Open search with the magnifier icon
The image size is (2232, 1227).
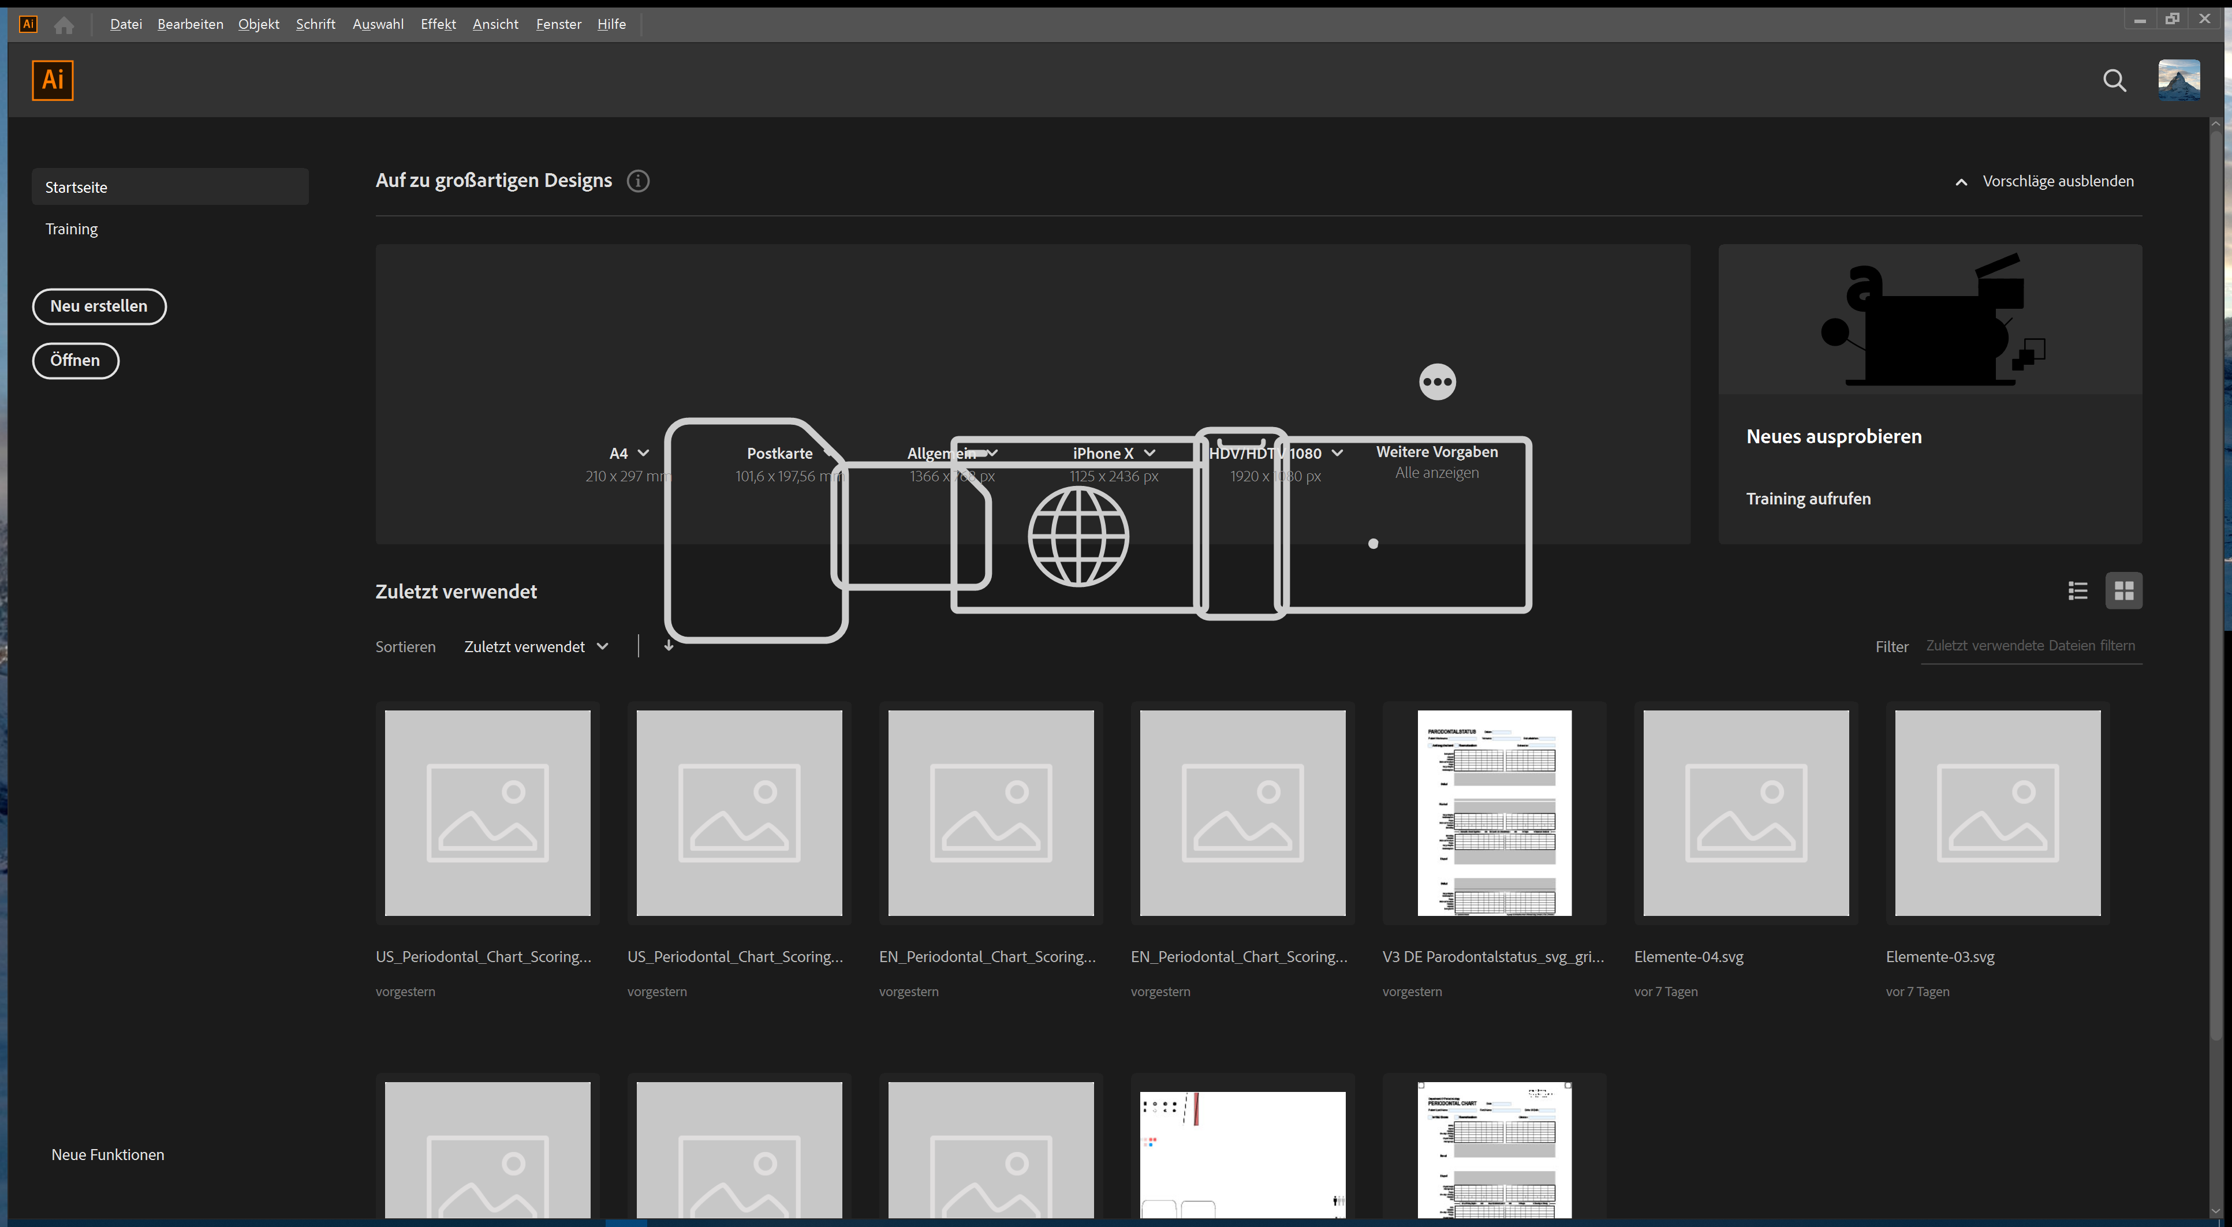pos(2114,81)
